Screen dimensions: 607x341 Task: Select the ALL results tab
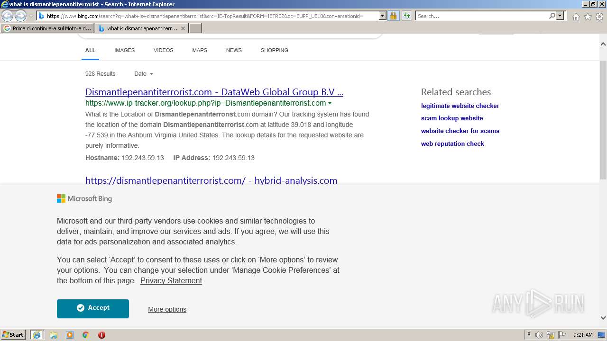(x=90, y=50)
